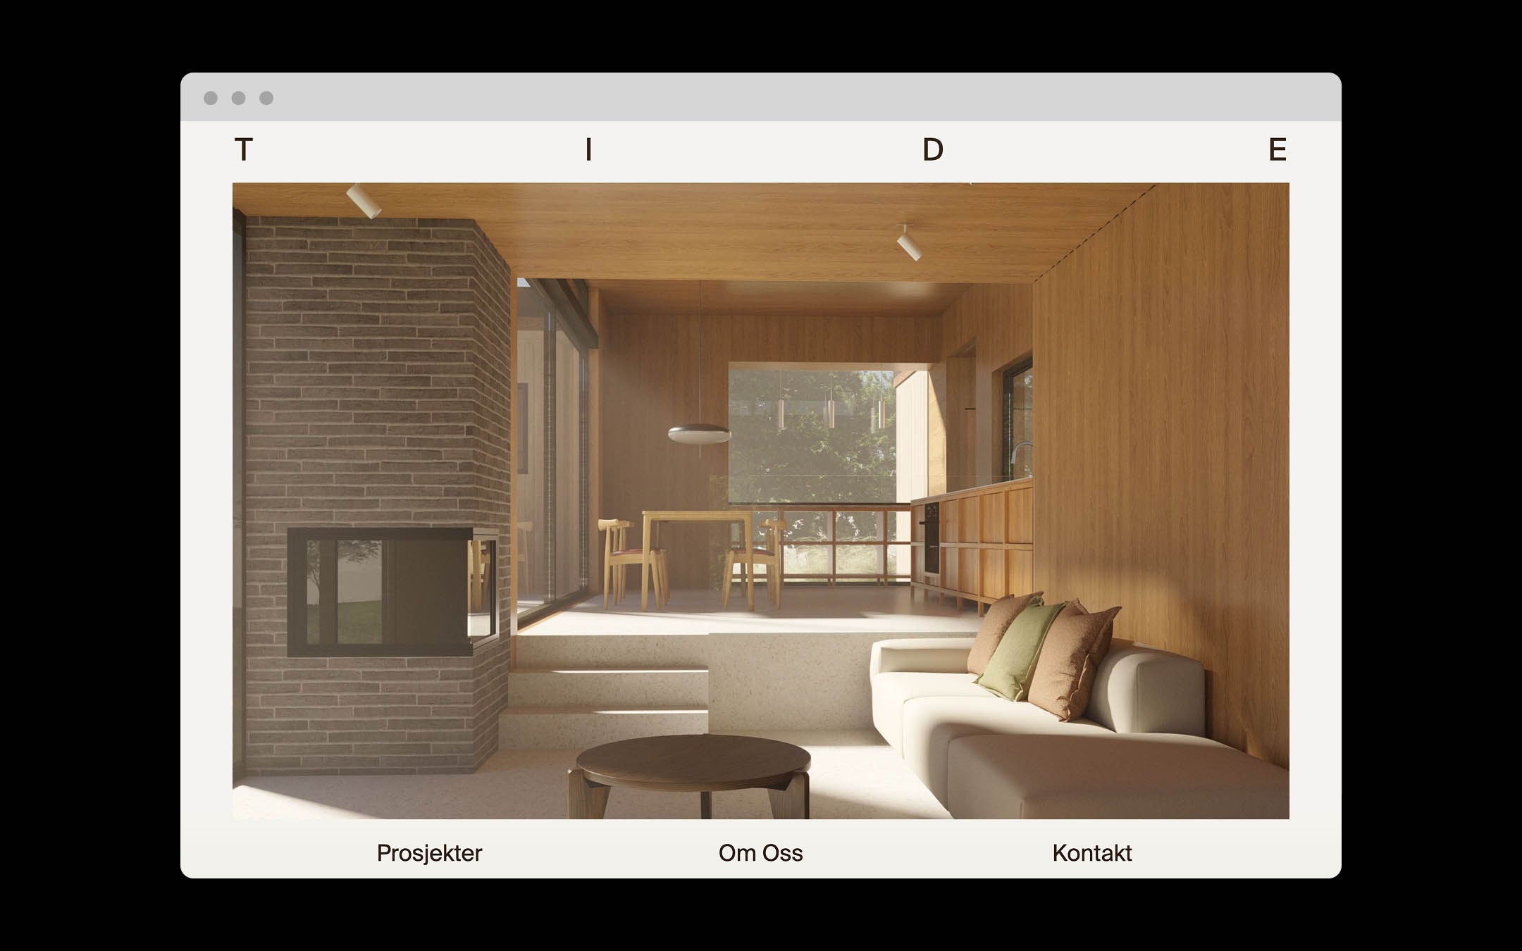The width and height of the screenshot is (1522, 951).
Task: Click the middle gray window dot
Action: [x=238, y=98]
